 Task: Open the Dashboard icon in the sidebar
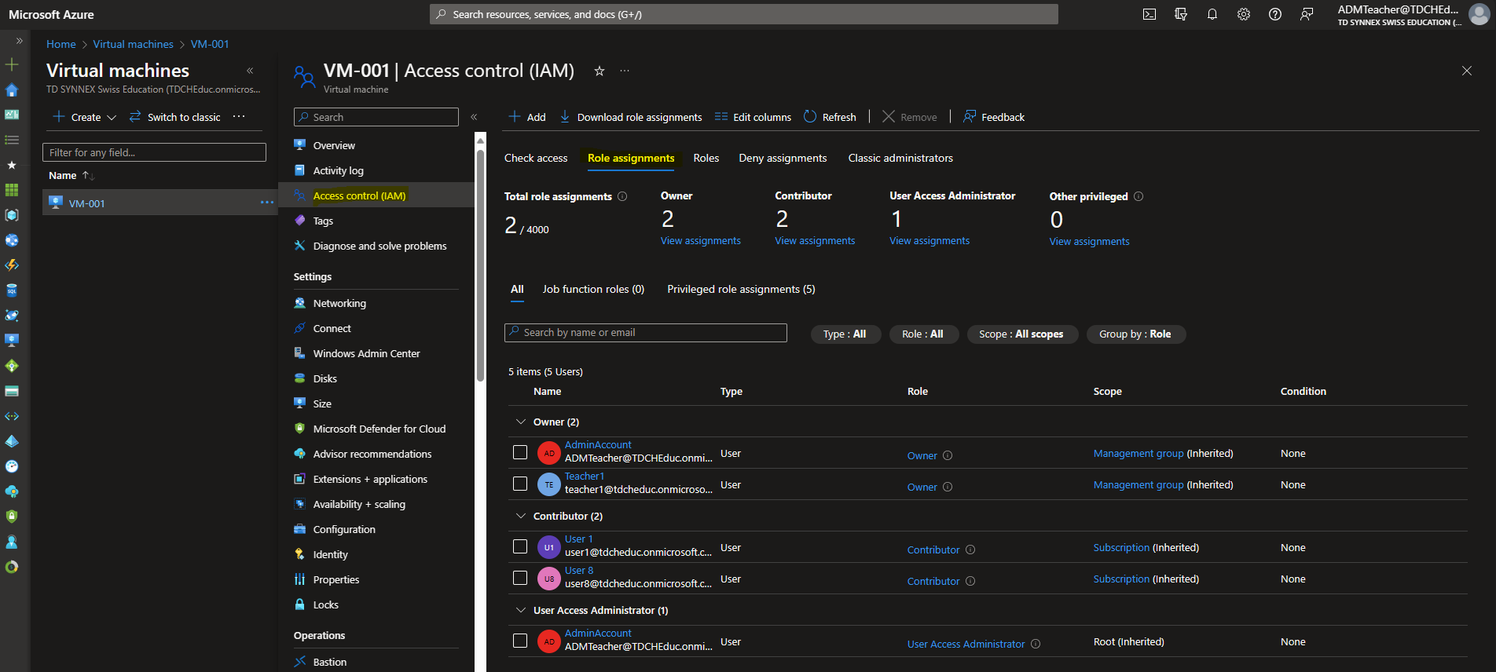12,115
